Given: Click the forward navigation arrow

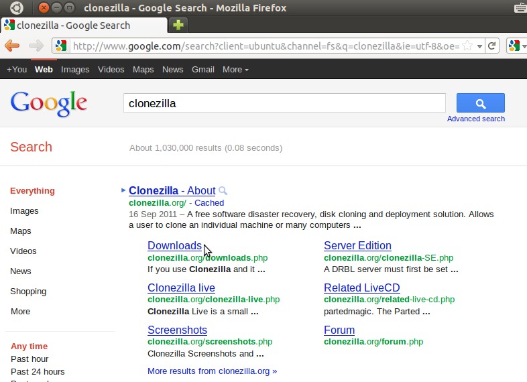Looking at the screenshot, I should tap(36, 46).
